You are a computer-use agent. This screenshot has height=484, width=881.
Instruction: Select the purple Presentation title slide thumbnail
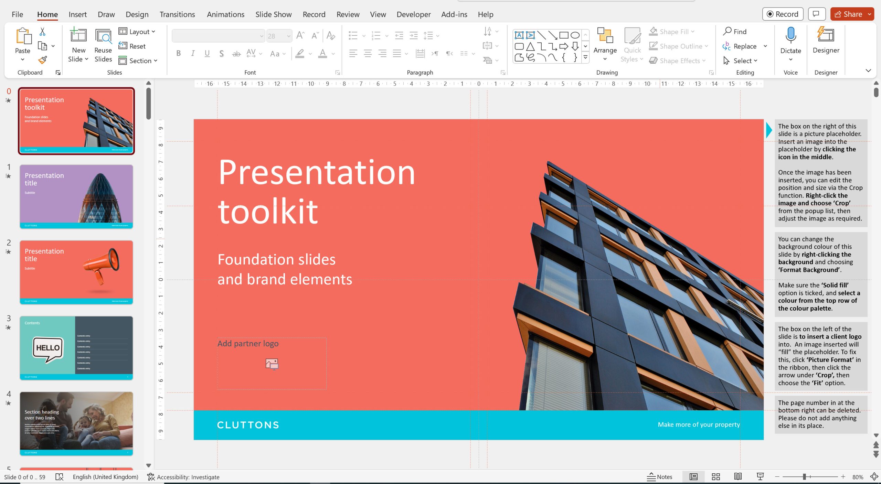(x=76, y=196)
